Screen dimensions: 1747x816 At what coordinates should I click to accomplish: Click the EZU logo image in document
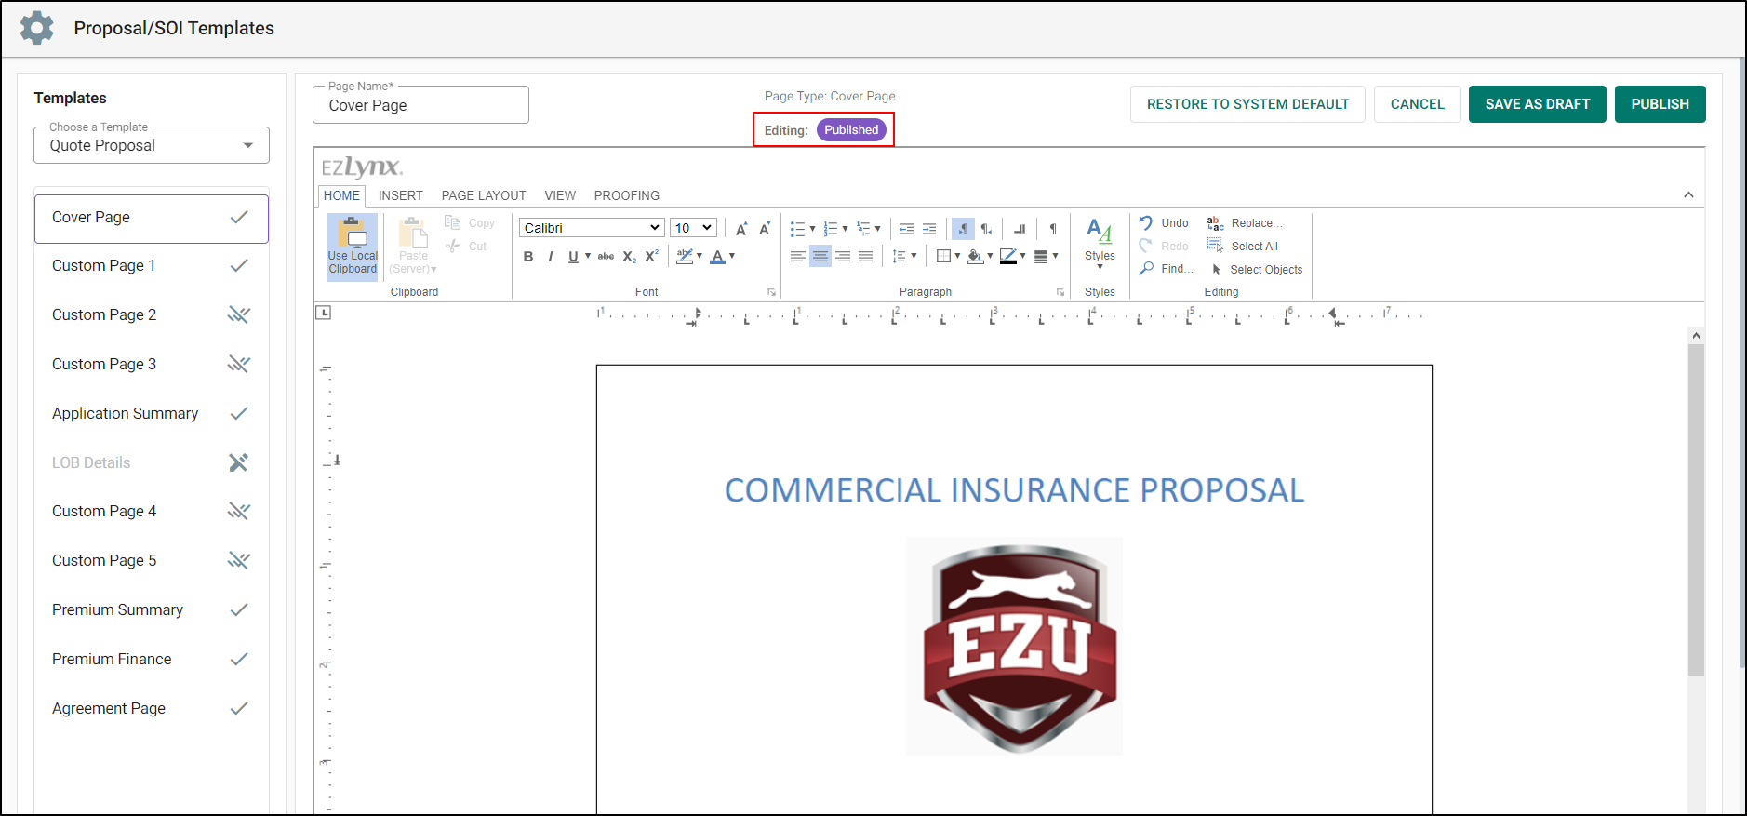pos(1015,646)
